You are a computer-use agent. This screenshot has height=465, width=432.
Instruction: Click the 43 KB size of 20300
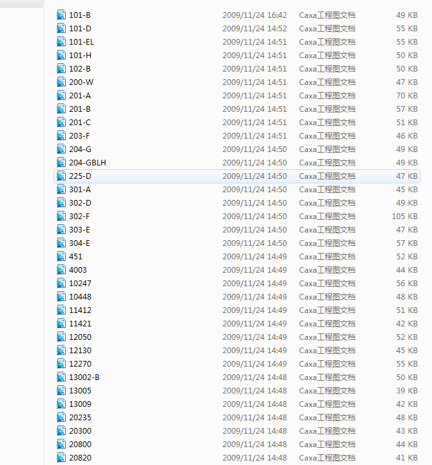pos(407,431)
